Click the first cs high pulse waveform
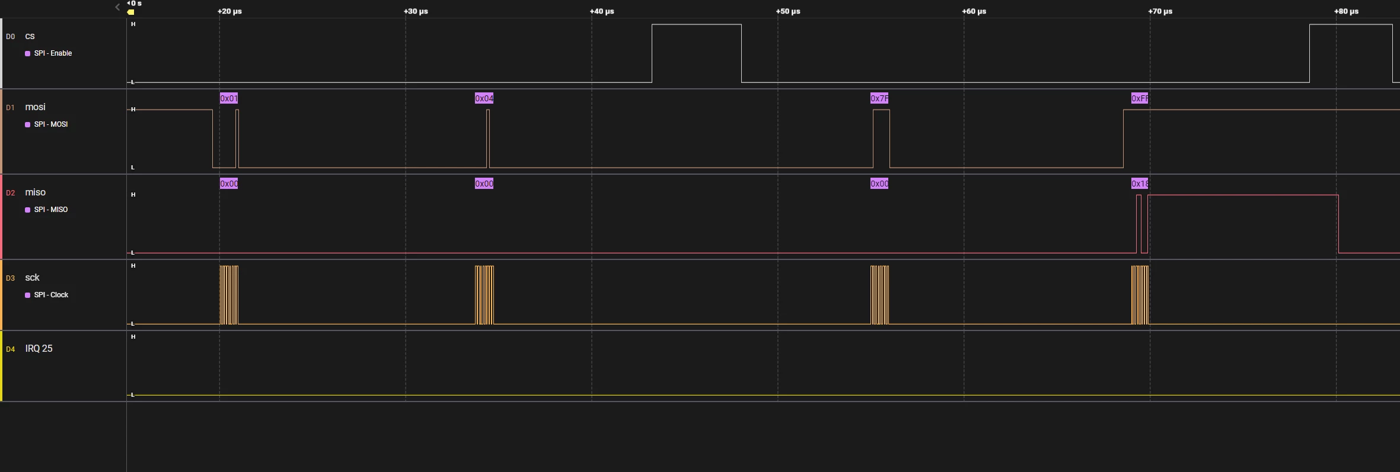Viewport: 1400px width, 472px height. pos(697,53)
